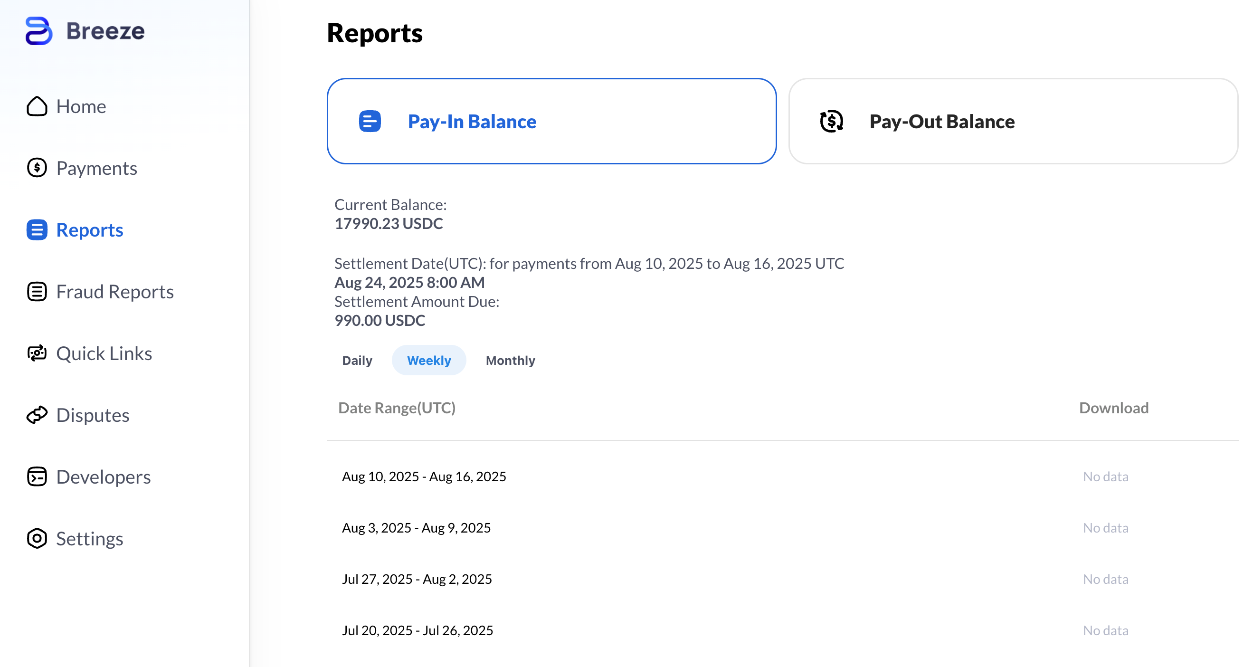Click the 17990.23 USDC balance value
This screenshot has width=1253, height=667.
pos(389,224)
